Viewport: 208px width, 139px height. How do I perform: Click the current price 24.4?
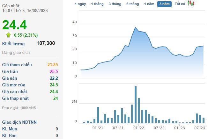(x=15, y=25)
